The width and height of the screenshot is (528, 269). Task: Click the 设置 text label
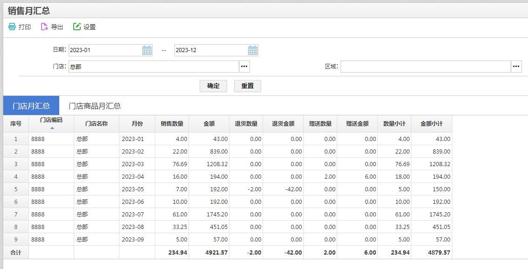[x=90, y=27]
